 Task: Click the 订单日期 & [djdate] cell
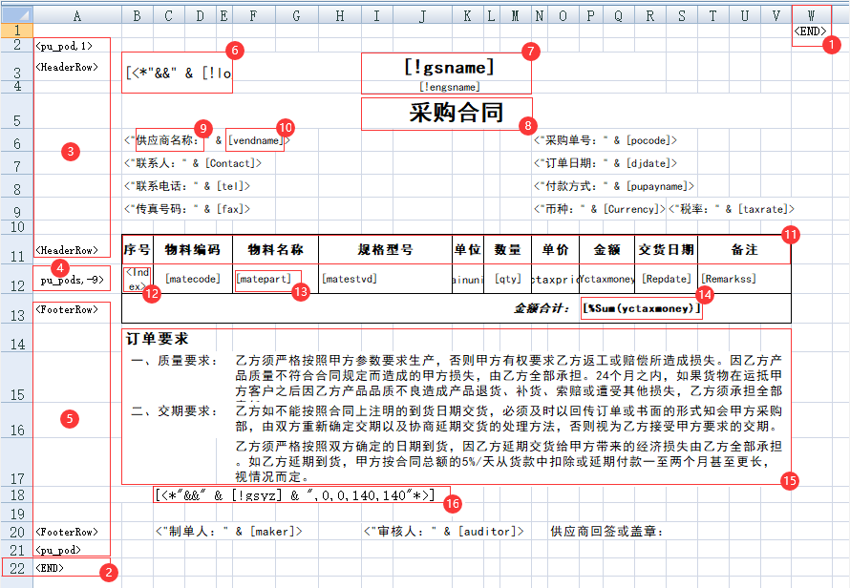[x=606, y=163]
